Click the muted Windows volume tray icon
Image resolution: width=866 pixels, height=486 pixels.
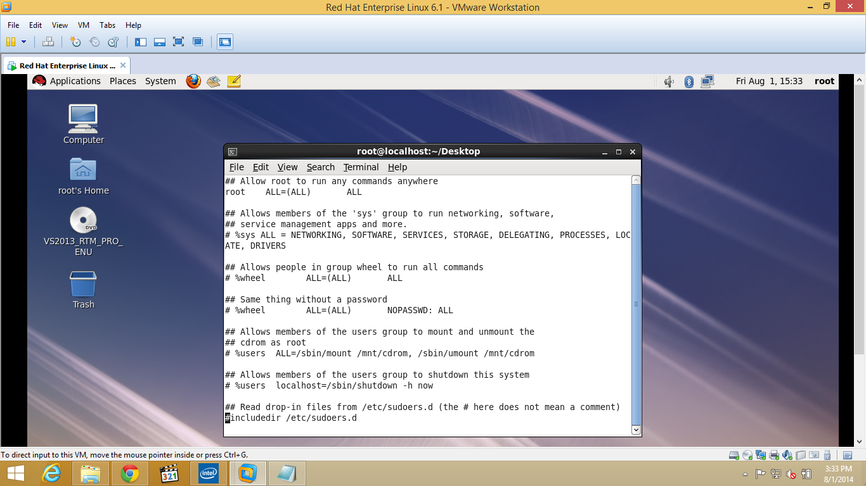[792, 474]
